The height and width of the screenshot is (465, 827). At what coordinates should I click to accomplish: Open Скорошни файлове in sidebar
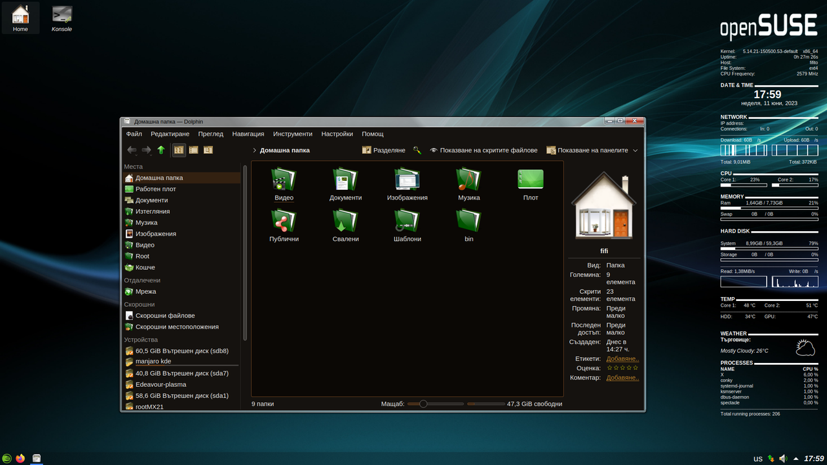(182, 315)
